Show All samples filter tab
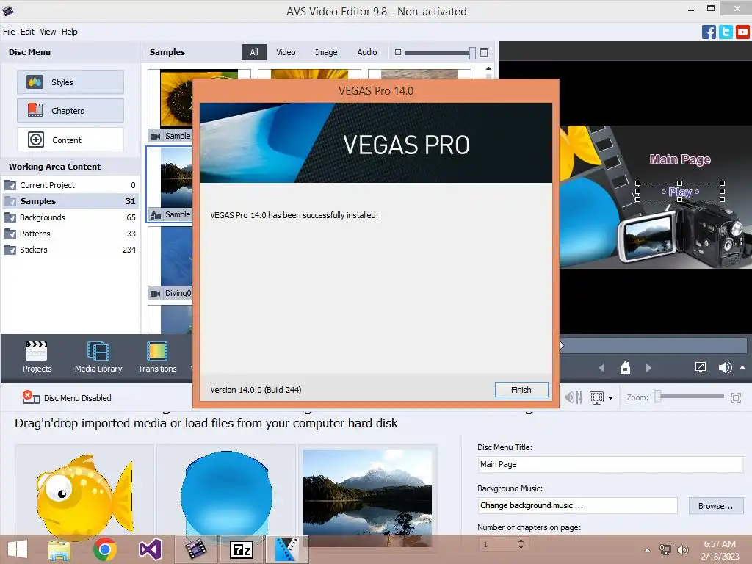Image resolution: width=752 pixels, height=564 pixels. tap(253, 52)
